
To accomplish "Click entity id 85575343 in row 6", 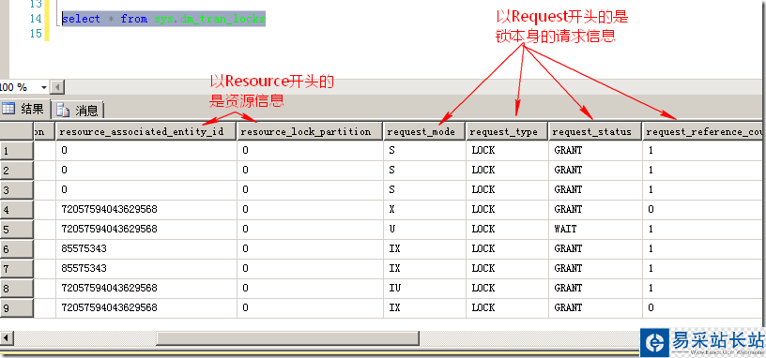I will [x=146, y=248].
